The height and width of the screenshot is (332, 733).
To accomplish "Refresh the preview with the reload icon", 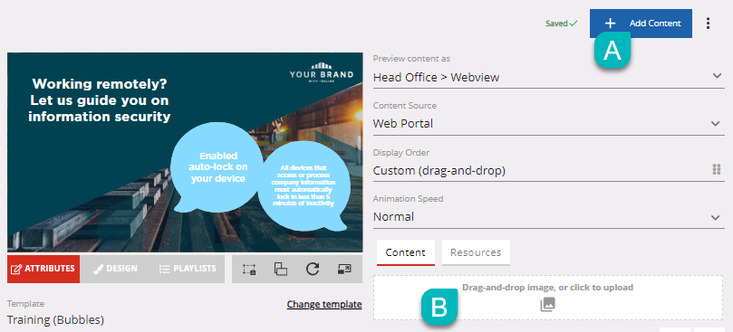I will 313,269.
